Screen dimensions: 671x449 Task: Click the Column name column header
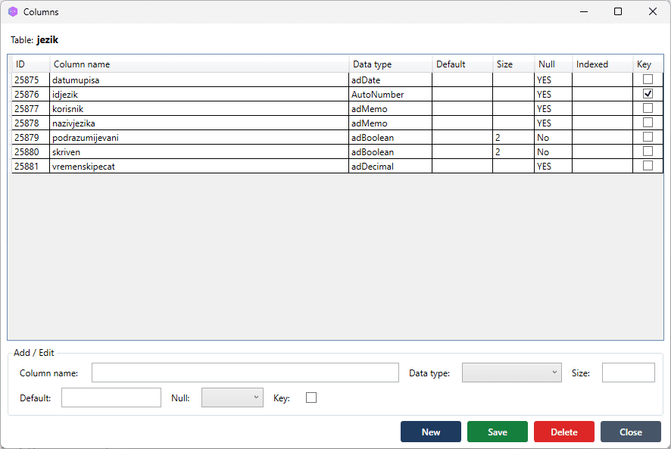[x=81, y=64]
